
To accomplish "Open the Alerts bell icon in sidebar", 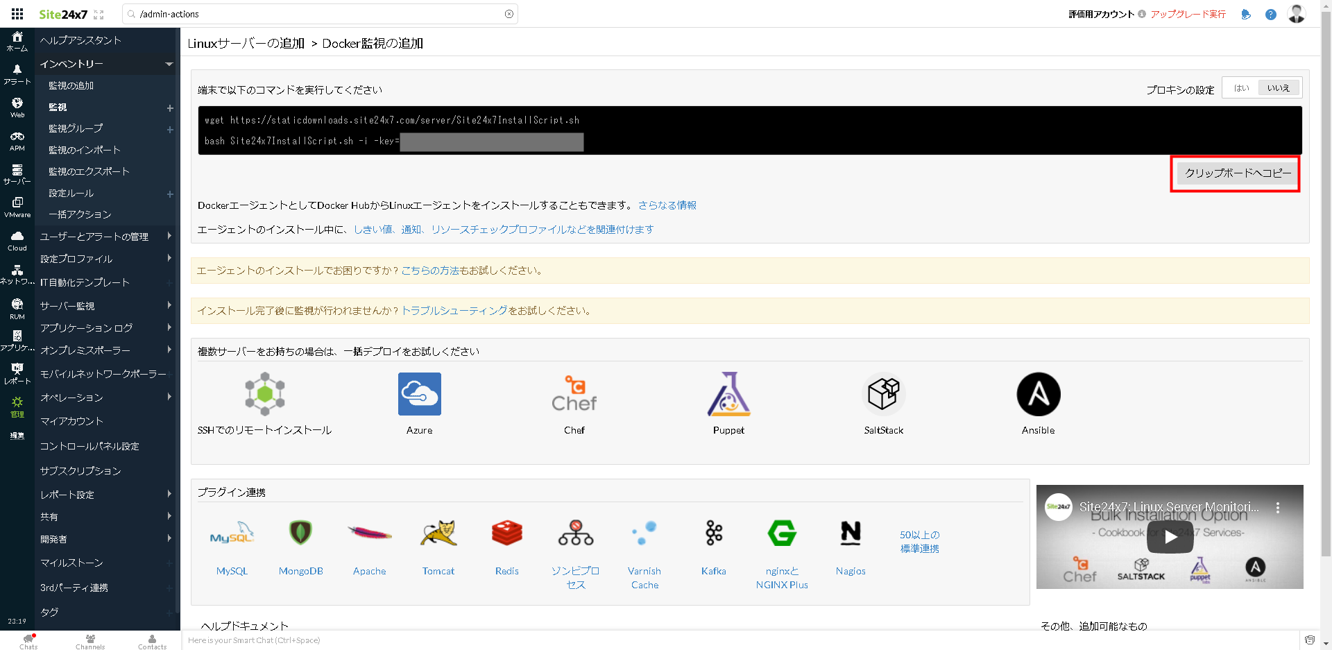I will 17,74.
